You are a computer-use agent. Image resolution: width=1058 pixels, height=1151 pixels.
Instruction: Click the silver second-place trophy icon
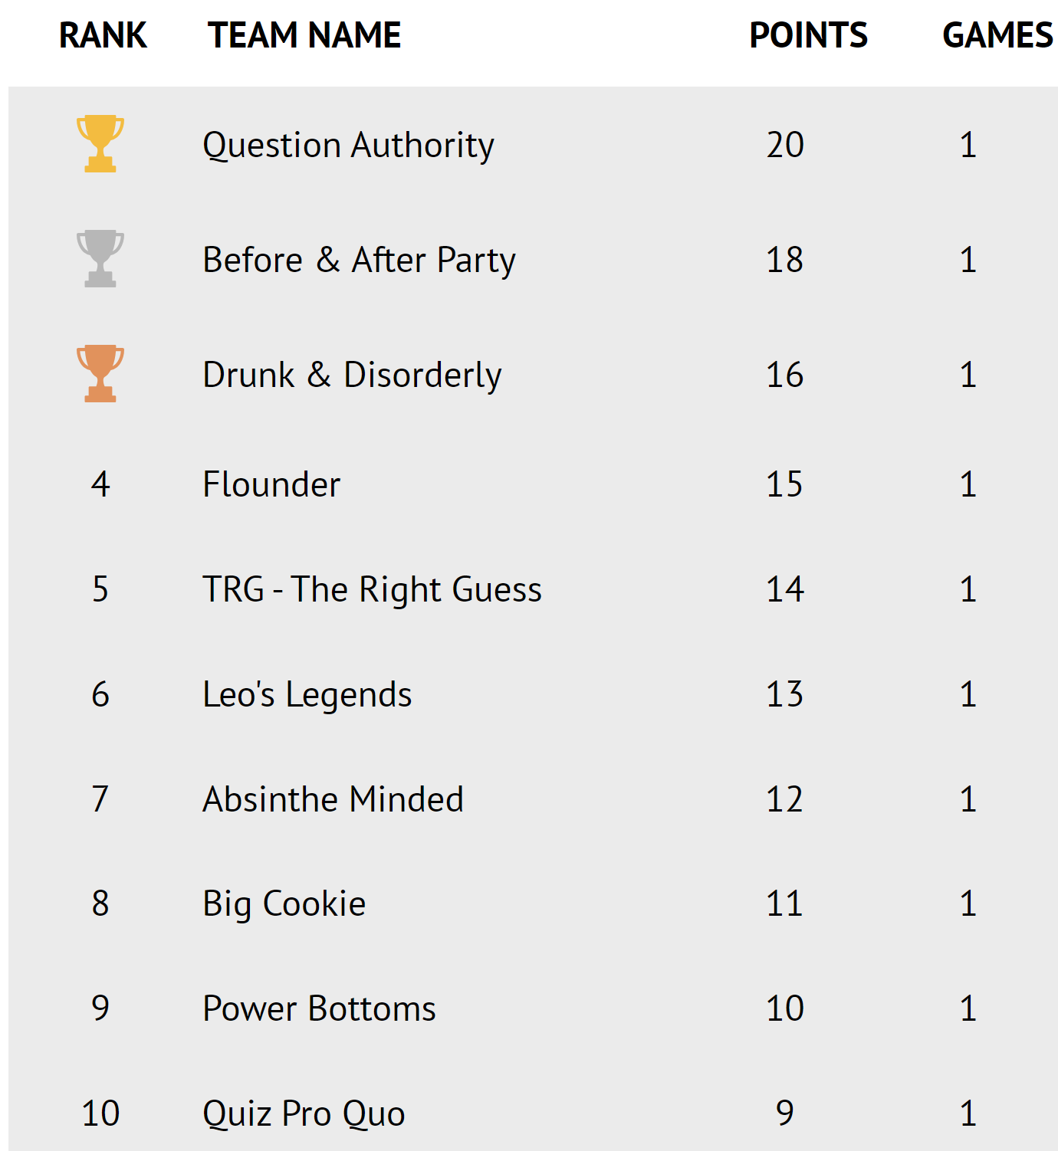(x=100, y=259)
